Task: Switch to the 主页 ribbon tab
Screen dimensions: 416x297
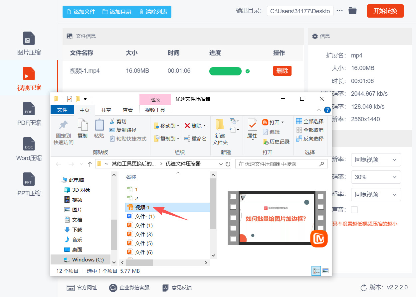Action: tap(85, 110)
